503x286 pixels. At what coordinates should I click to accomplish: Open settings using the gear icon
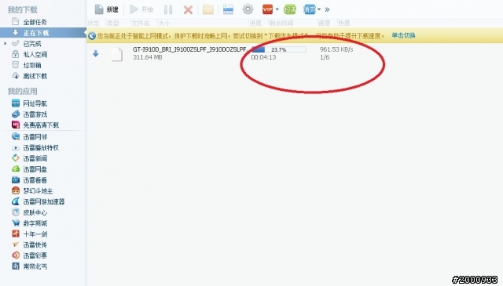pos(248,9)
